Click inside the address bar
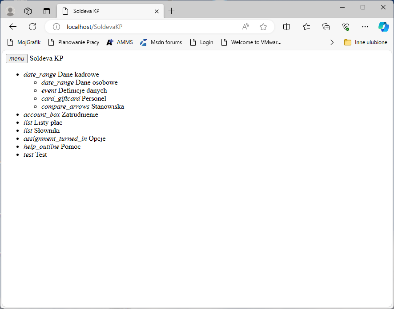 133,27
